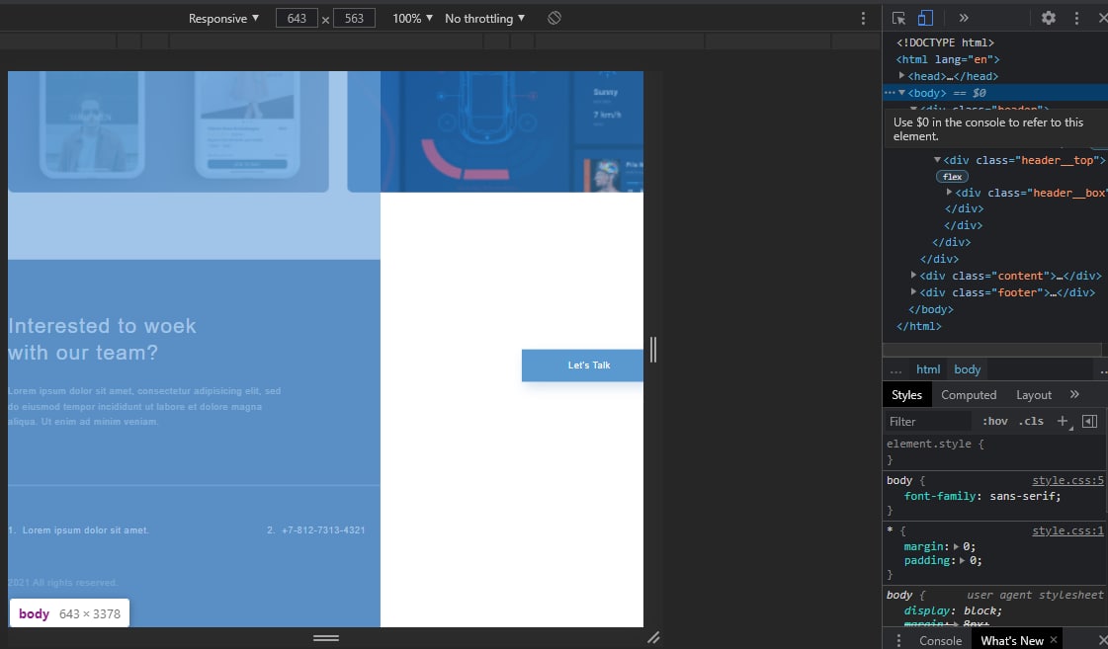Screen dimensions: 1108x649
Task: Switch to the Computed tab
Action: [968, 395]
